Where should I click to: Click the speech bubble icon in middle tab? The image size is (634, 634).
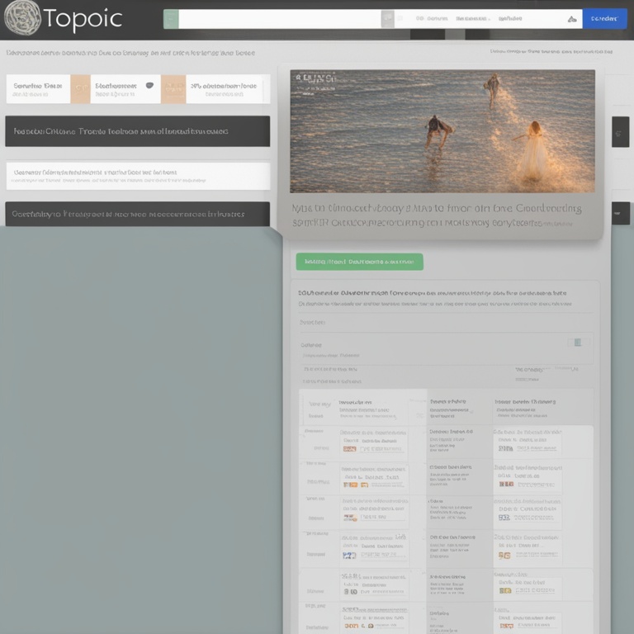[149, 85]
